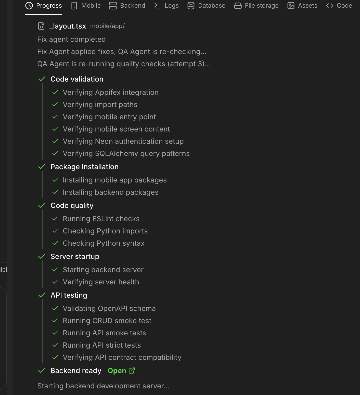Open the Backend ready link
This screenshot has height=395, width=360.
coord(117,371)
